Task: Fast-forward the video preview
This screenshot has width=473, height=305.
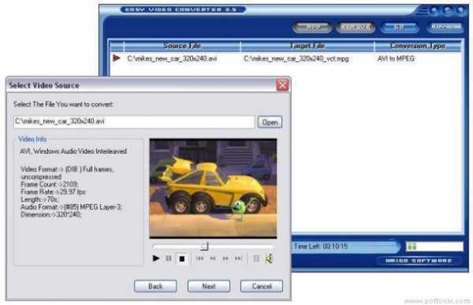Action: 225,258
